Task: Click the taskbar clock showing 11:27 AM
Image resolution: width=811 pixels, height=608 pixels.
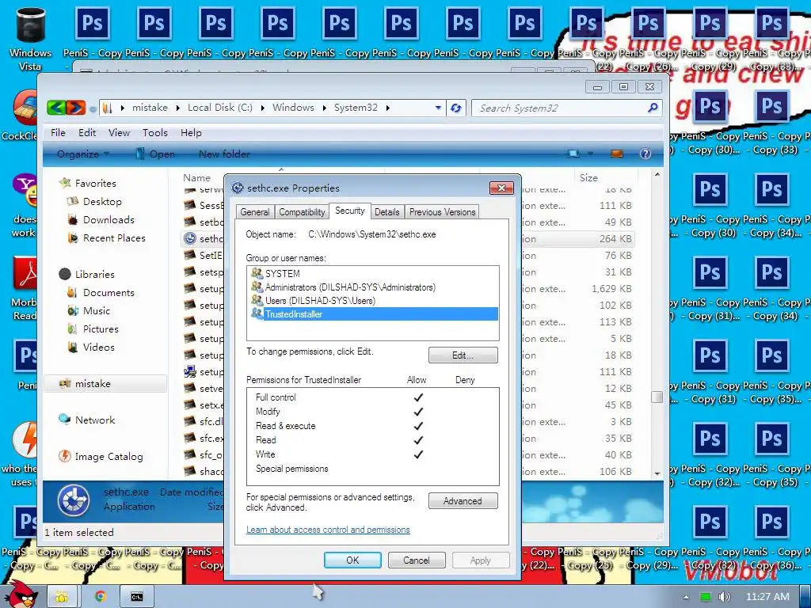Action: tap(768, 597)
